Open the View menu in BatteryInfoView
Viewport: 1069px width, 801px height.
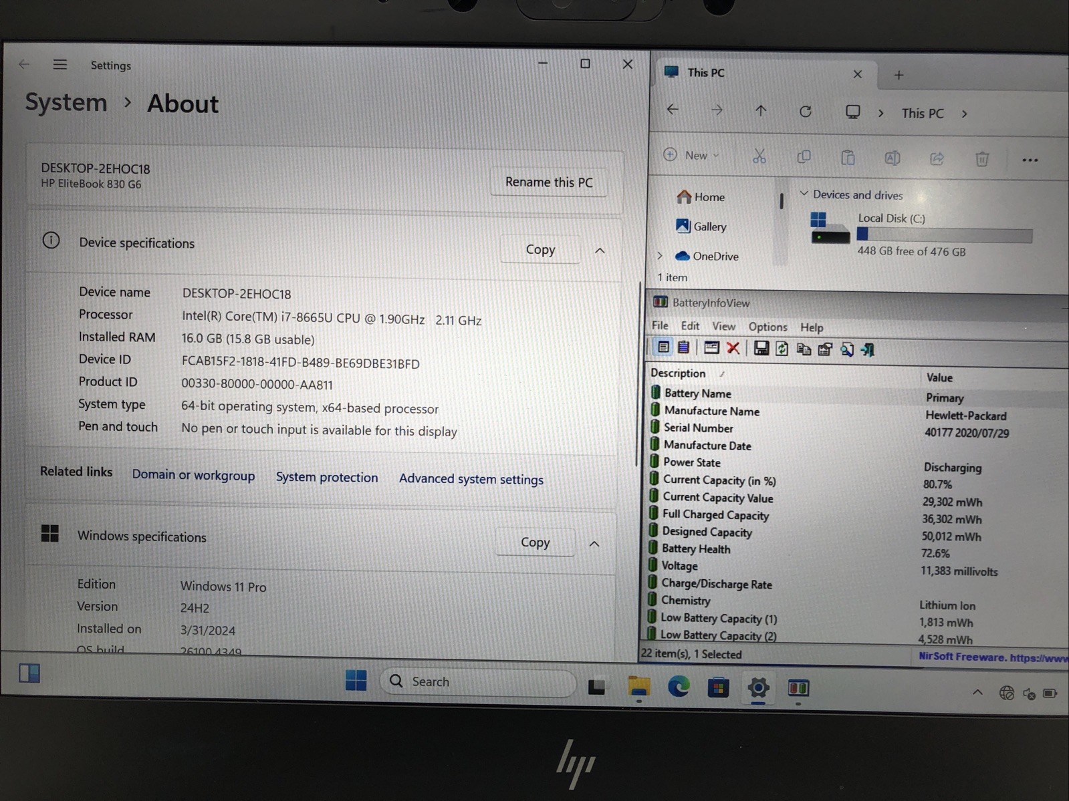coord(723,326)
